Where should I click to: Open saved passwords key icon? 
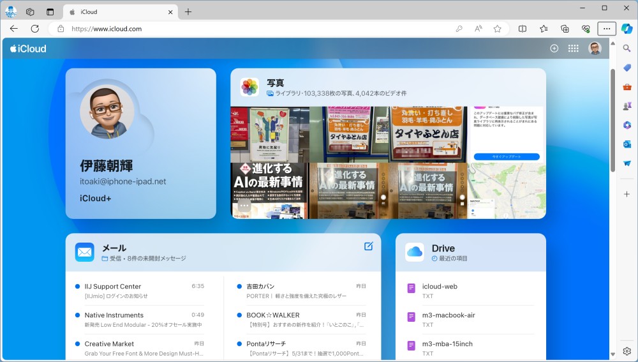pos(459,29)
